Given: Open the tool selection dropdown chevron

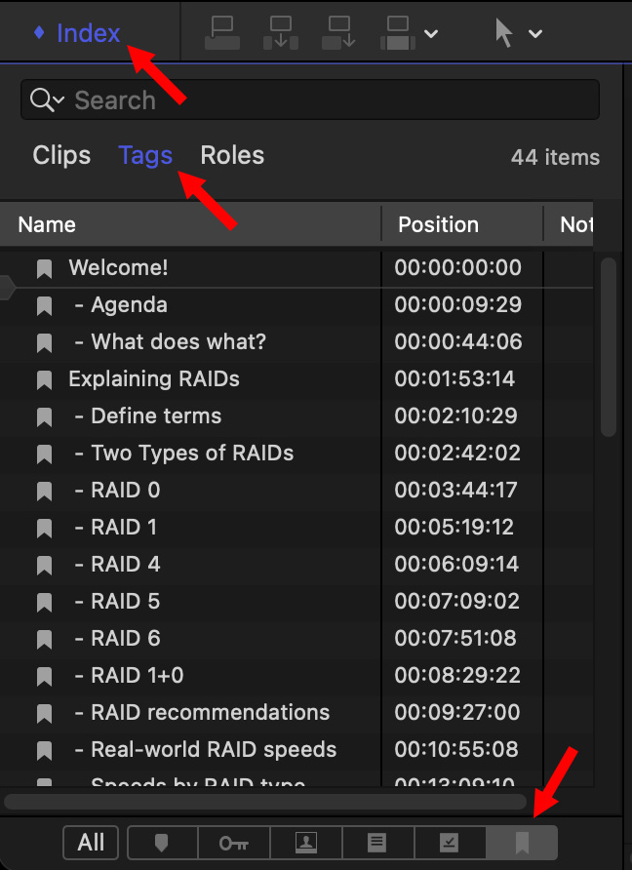Looking at the screenshot, I should (x=535, y=34).
